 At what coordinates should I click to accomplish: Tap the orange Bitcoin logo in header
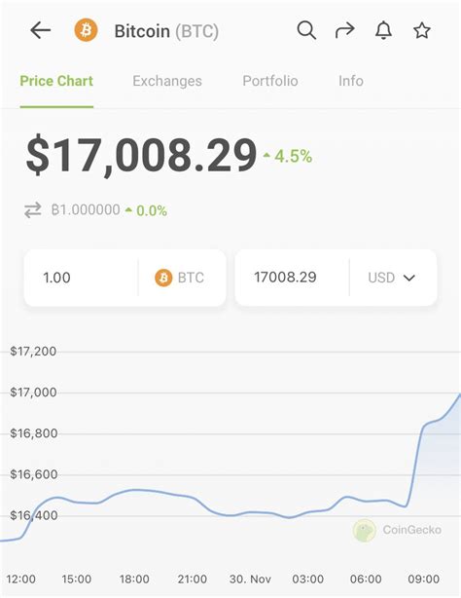(x=86, y=30)
